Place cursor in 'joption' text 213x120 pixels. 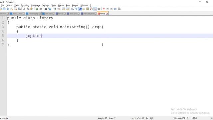34,36
